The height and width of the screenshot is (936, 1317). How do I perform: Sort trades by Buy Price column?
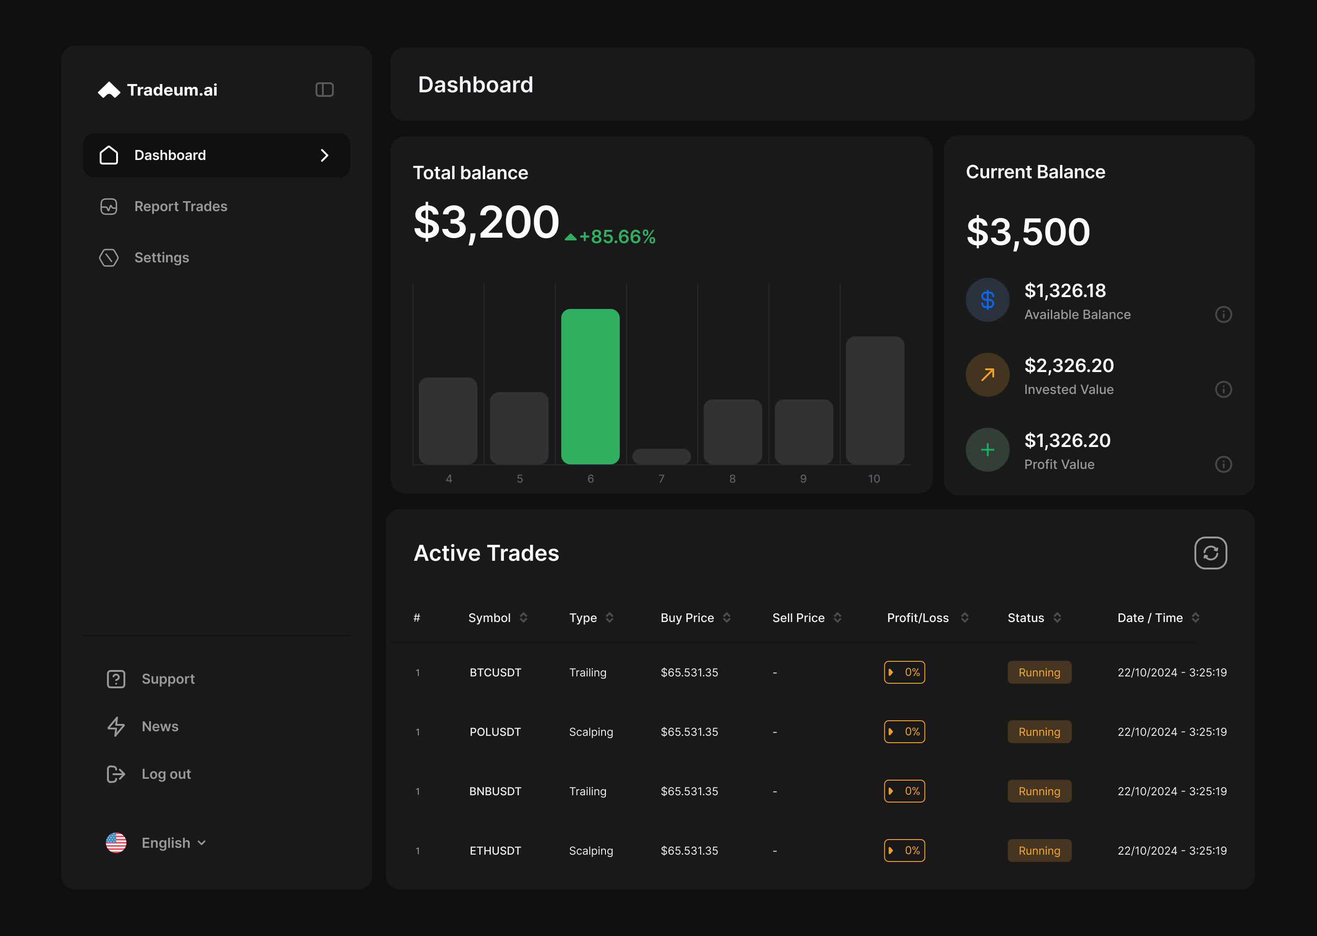click(727, 618)
